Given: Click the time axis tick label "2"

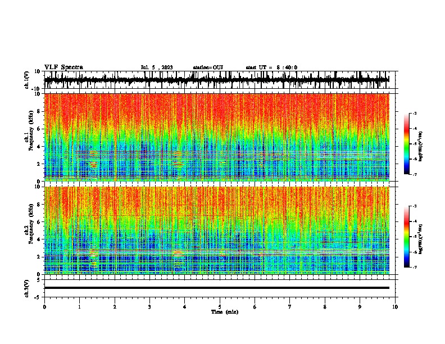Looking at the screenshot, I should [115, 307].
